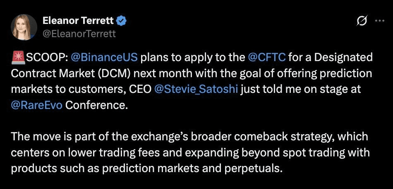Click the Eleanor Terrett display name
Viewport: 393px width, 189px height.
78,21
